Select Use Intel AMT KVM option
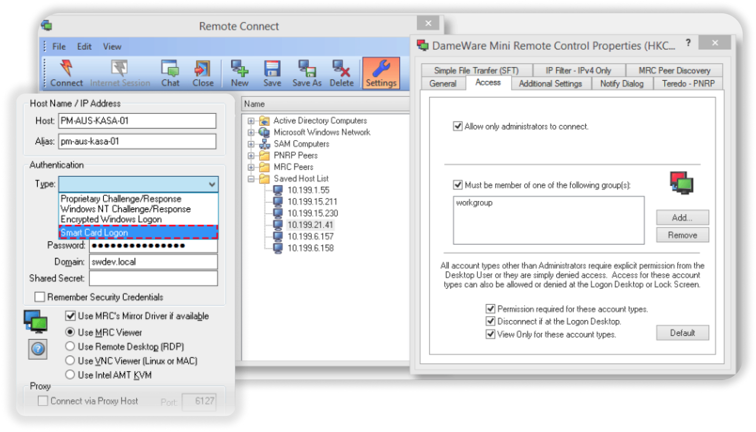Viewport: 756px width, 432px height. coord(70,374)
